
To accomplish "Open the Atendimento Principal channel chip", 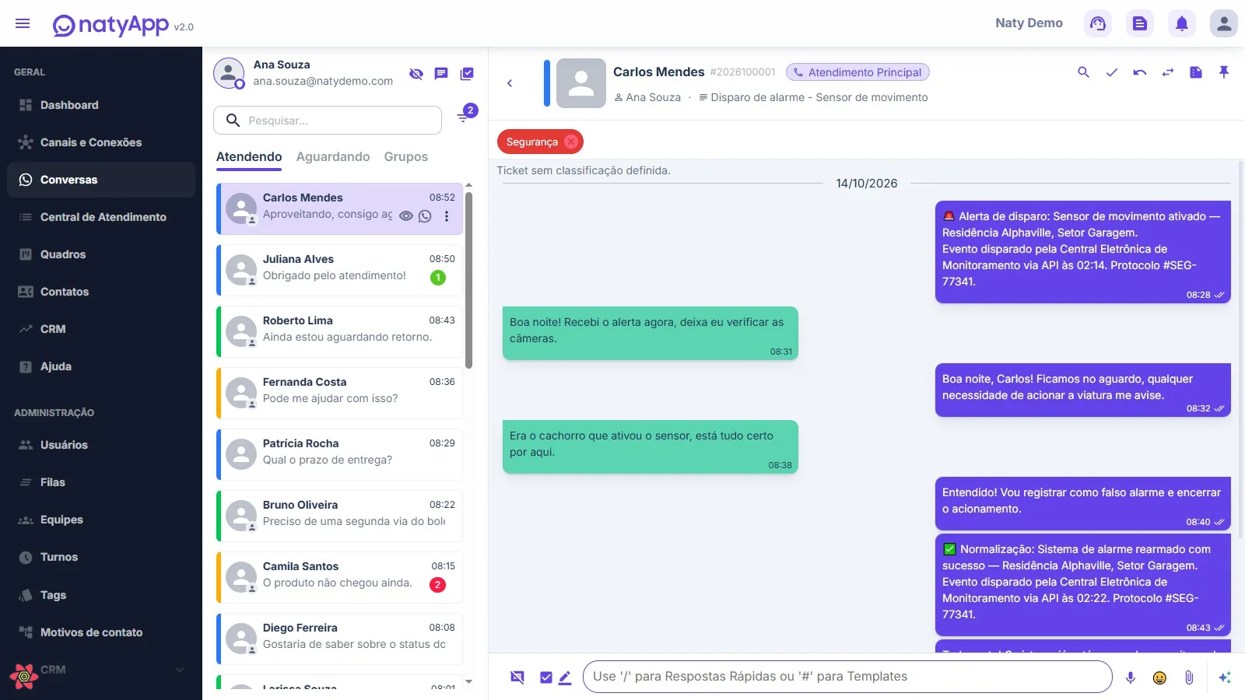I will pyautogui.click(x=857, y=72).
